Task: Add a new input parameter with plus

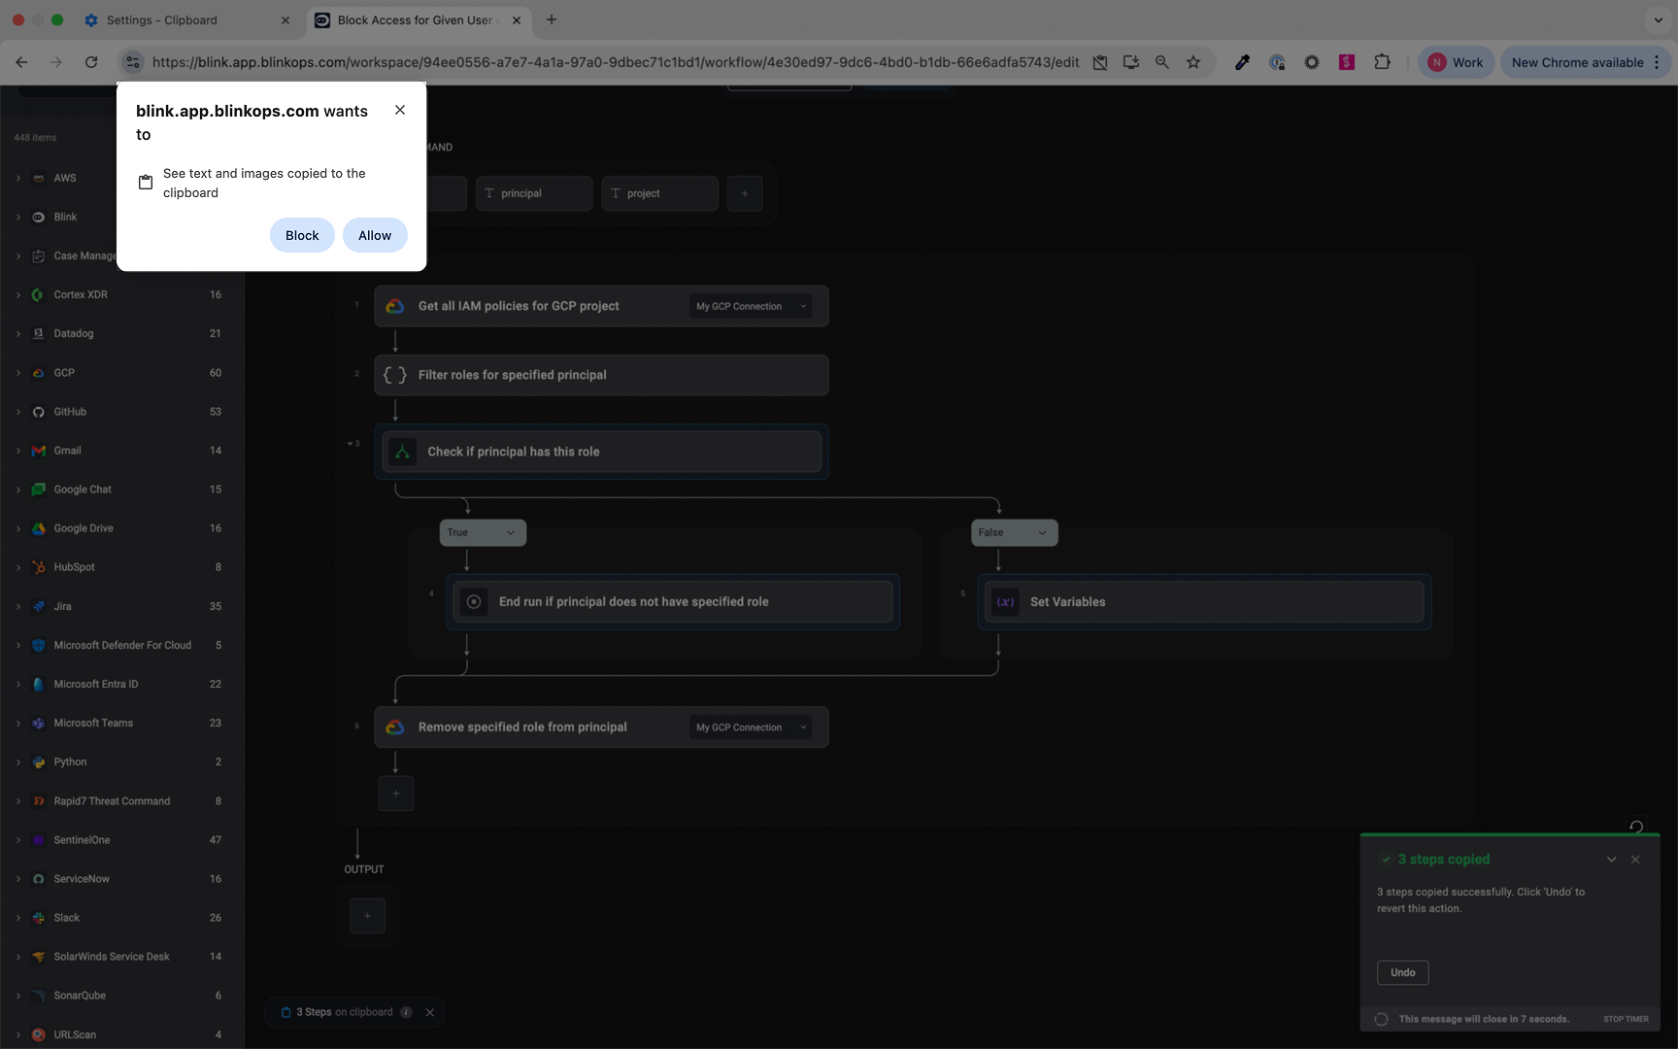Action: tap(745, 193)
